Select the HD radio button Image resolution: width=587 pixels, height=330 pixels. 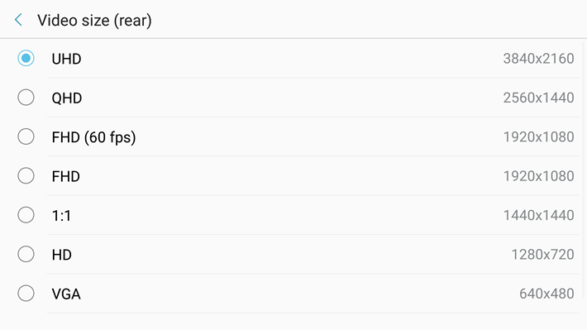click(26, 254)
